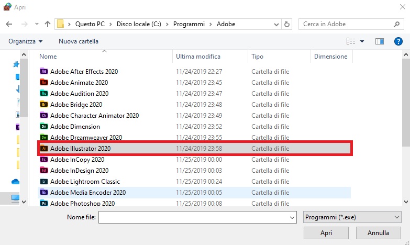Click the Adobe Bridge 2020 folder icon
Image resolution: width=410 pixels, height=245 pixels.
[43, 104]
